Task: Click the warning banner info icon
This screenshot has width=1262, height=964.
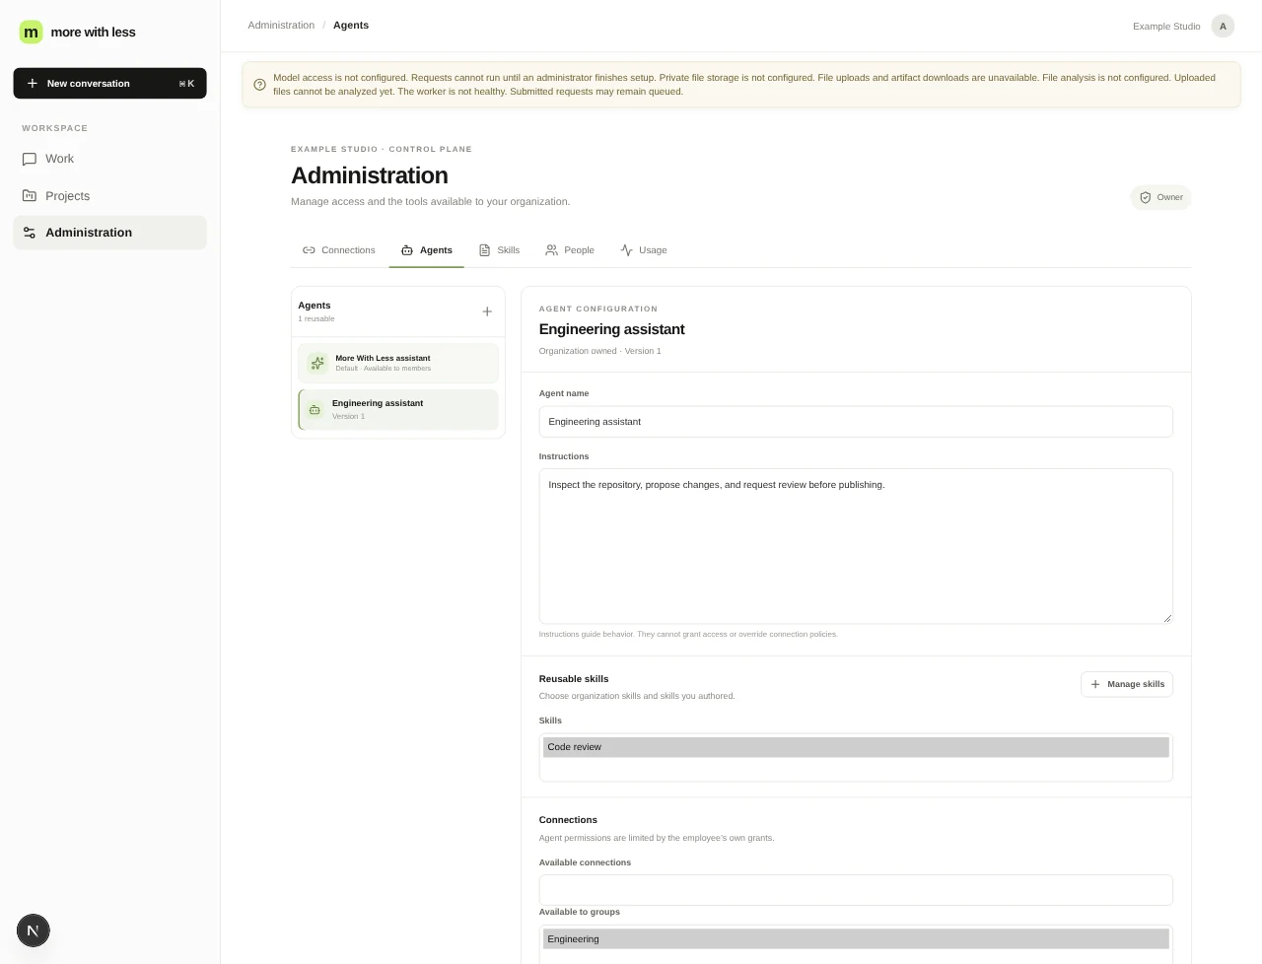Action: [x=260, y=85]
